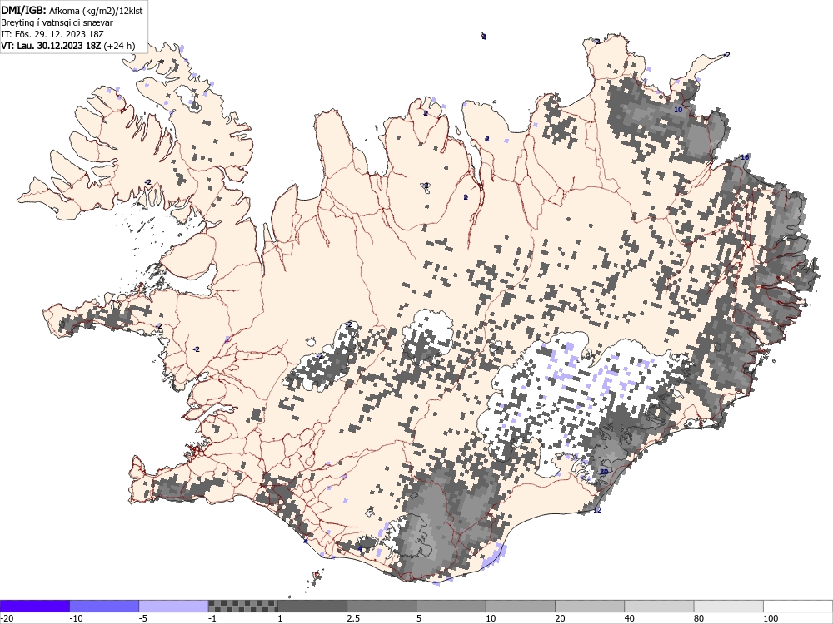The height and width of the screenshot is (624, 833).
Task: Click the '-5' legend scale label
Action: tap(143, 618)
